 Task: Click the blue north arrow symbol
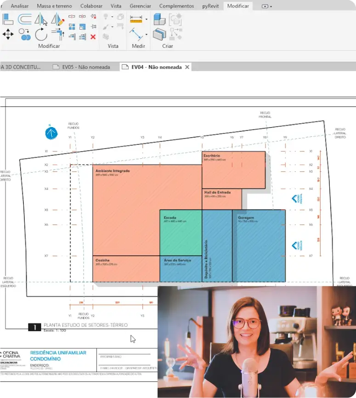coord(51,133)
